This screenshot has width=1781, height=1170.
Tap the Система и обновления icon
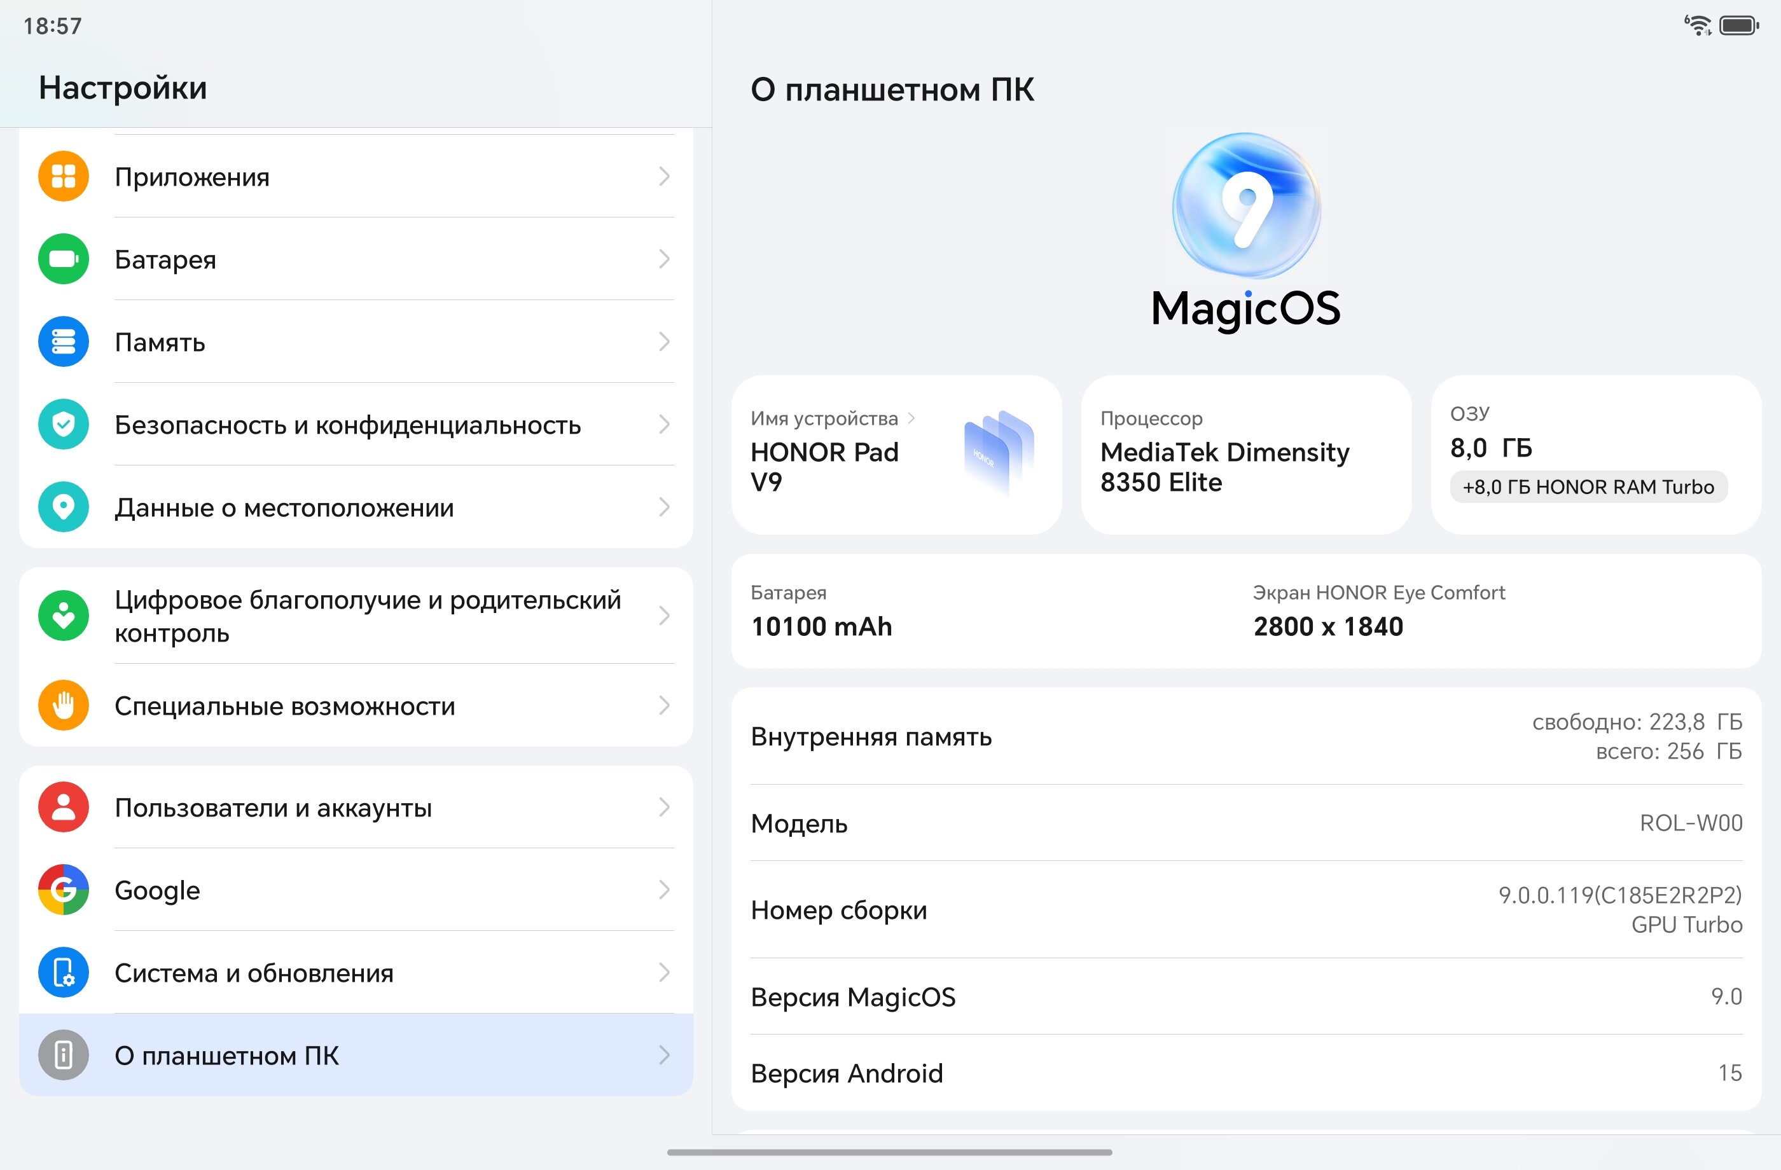point(64,972)
